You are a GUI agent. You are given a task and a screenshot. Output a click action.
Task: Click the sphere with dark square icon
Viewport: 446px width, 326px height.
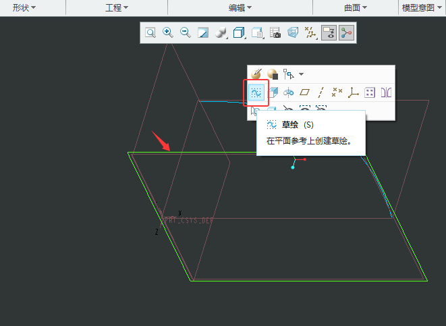click(273, 74)
